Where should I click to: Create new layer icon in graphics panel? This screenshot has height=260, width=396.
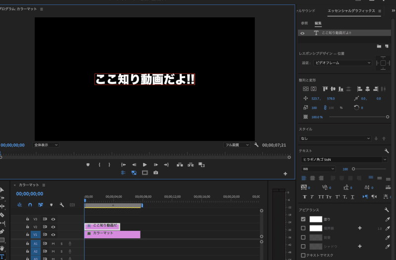point(387,46)
